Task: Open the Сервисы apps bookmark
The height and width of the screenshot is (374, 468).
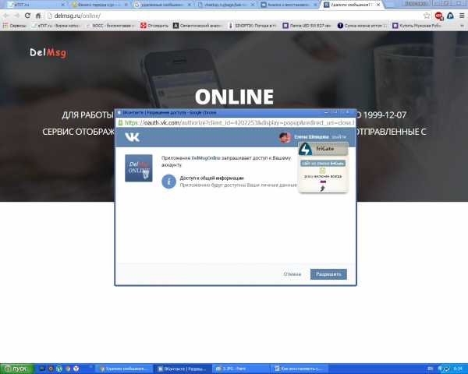Action: pos(14,26)
